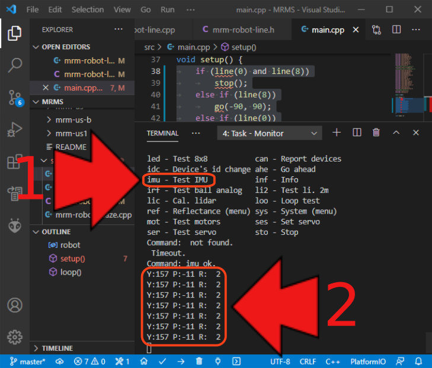Screen dimensions: 432x368
Task: Open the Accounts icon in activity bar
Action: click(x=15, y=305)
